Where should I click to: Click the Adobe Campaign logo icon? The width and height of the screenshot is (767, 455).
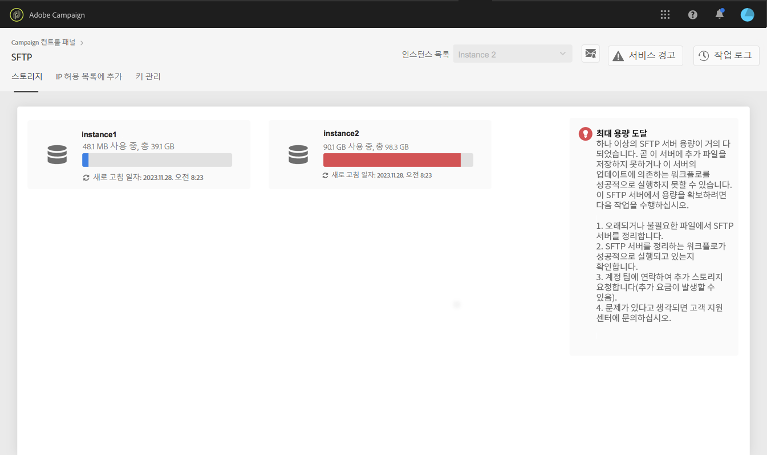tap(17, 15)
